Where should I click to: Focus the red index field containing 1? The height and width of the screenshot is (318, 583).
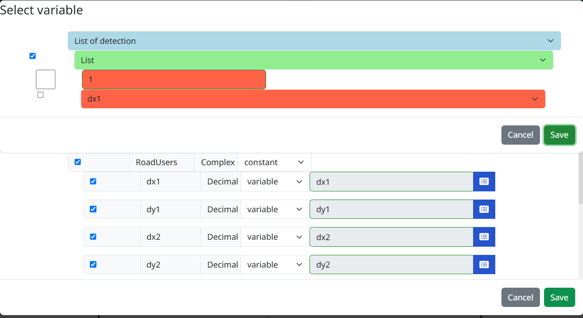(174, 79)
